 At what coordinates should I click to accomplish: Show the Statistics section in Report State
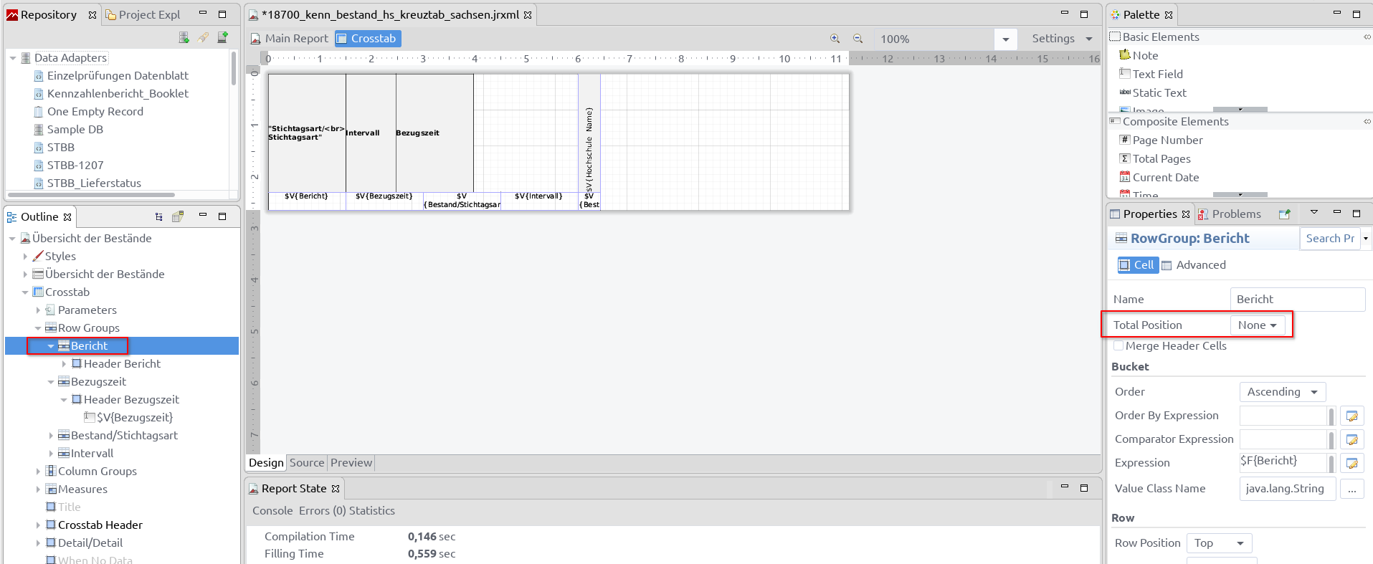372,511
